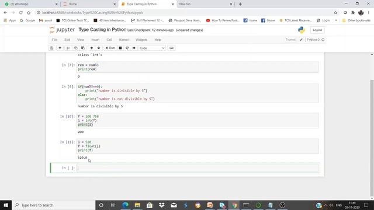
Task: Click the Jupyter logo
Action: pyautogui.click(x=62, y=30)
